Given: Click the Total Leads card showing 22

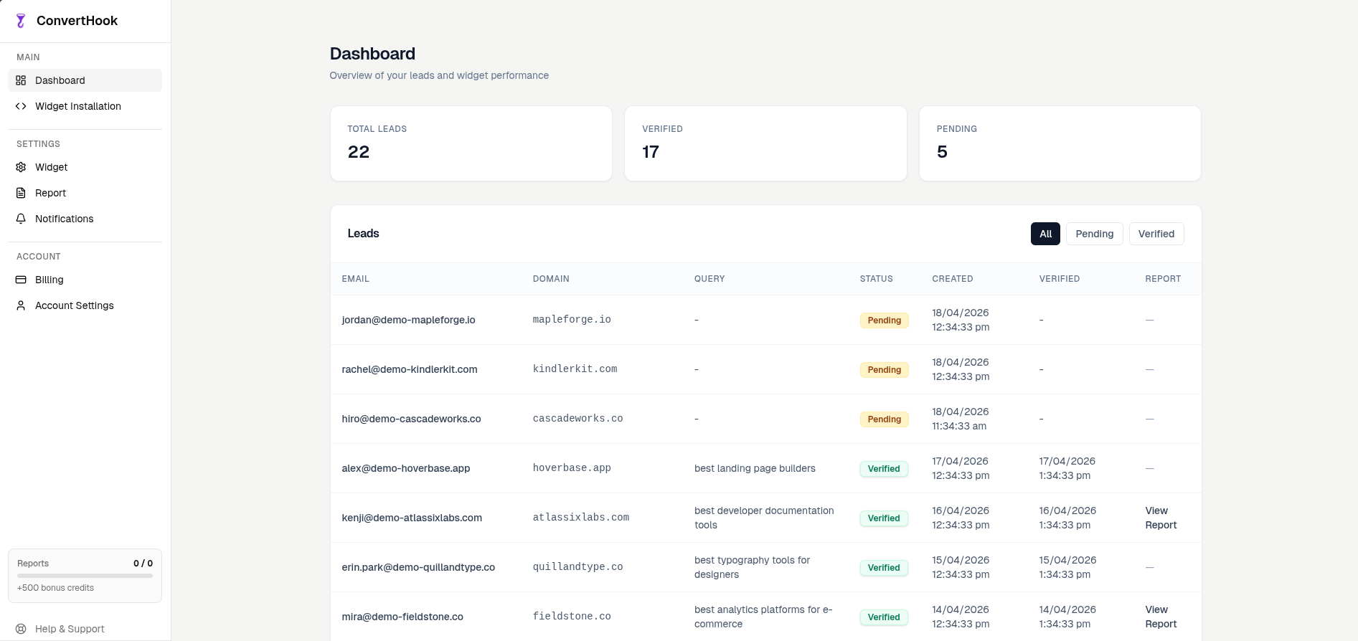Looking at the screenshot, I should [471, 143].
